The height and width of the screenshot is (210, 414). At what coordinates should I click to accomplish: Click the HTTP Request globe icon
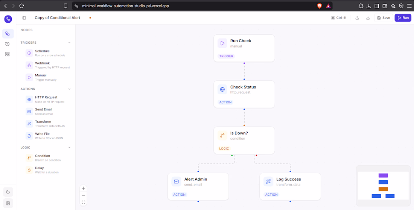29,100
